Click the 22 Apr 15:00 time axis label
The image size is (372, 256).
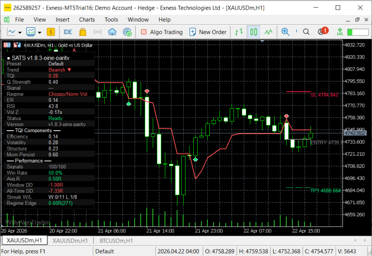(306, 231)
